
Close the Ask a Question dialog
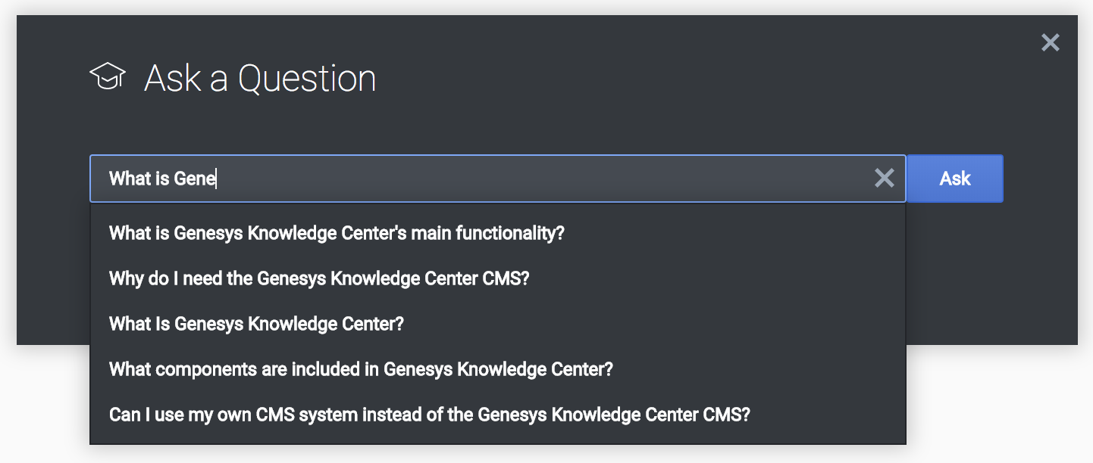point(1050,42)
